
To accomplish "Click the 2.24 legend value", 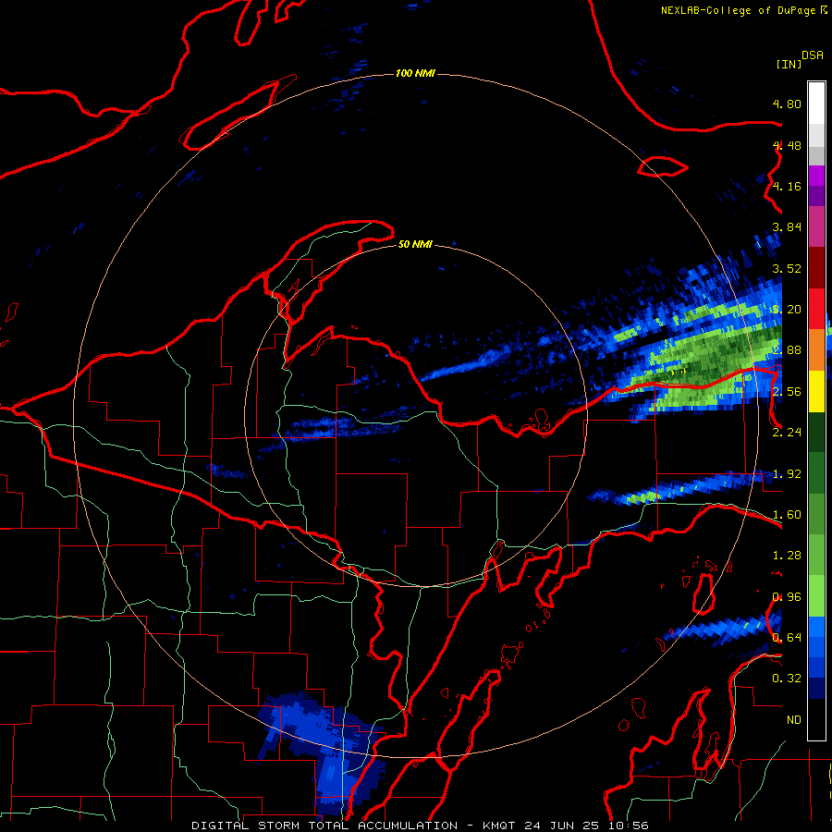I will tap(787, 433).
